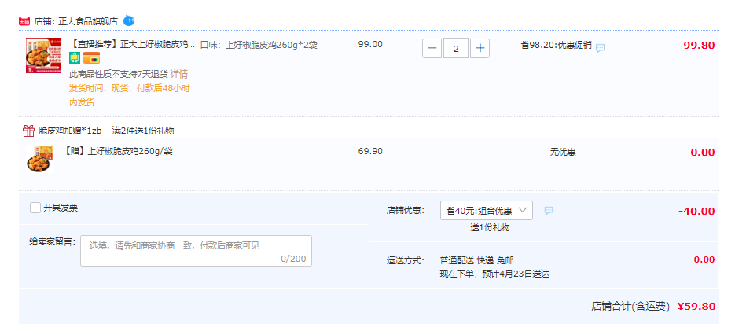Click the red gift box icon

(28, 131)
